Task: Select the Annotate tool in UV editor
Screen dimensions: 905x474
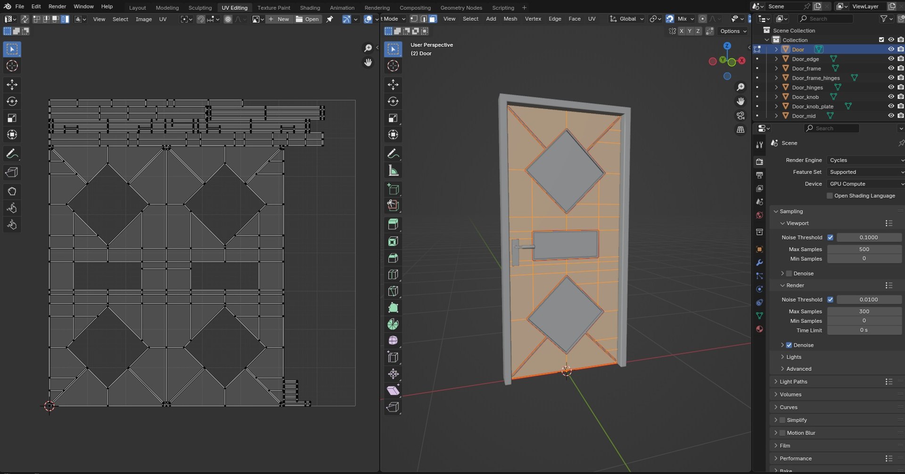Action: [12, 154]
